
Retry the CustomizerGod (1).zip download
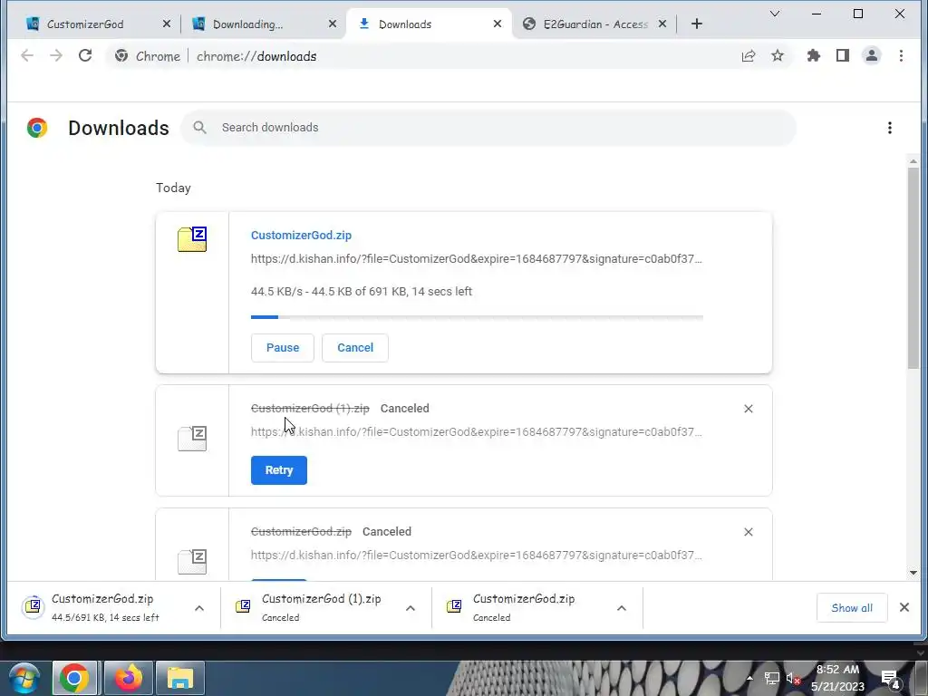click(x=279, y=470)
